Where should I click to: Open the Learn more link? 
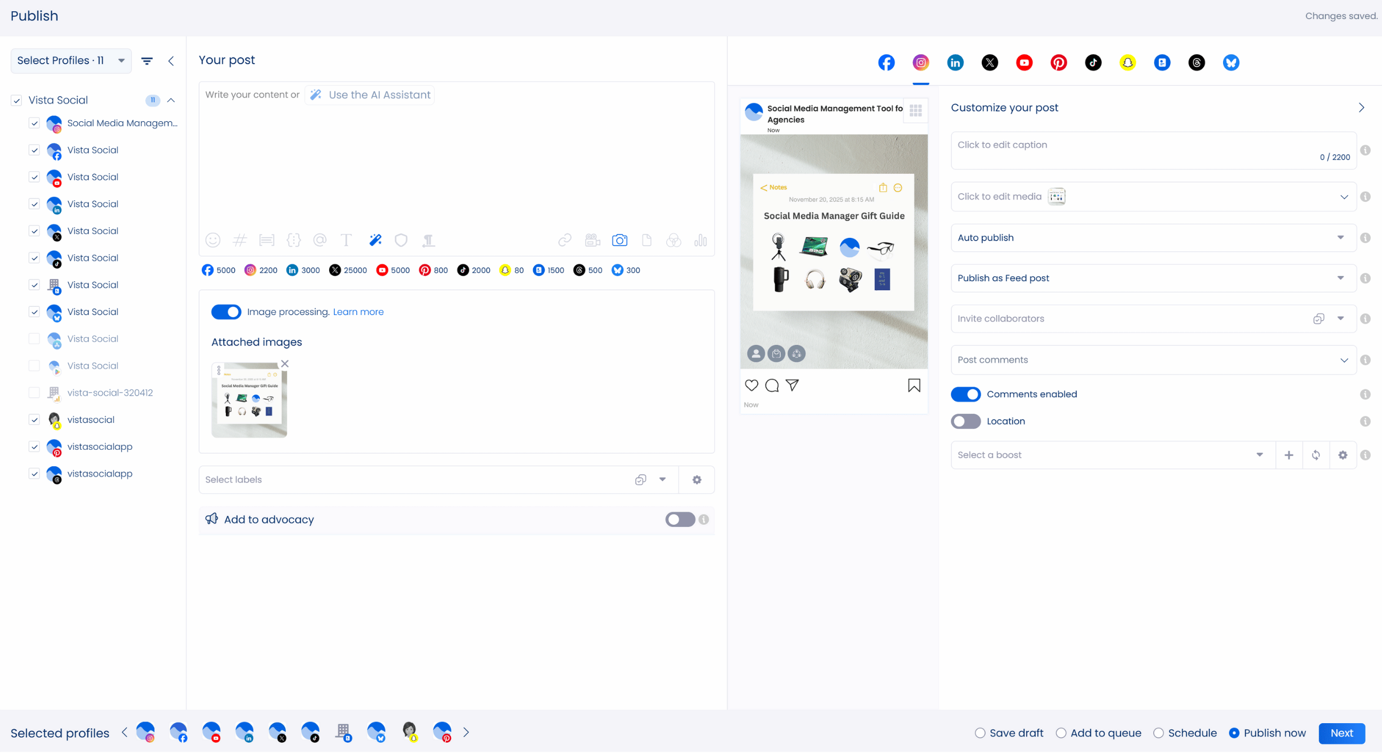(358, 312)
